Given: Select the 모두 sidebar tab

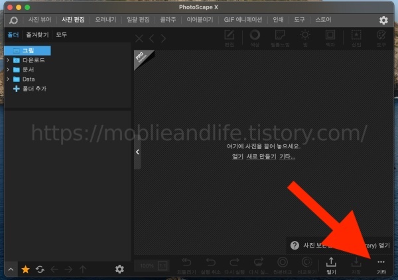Looking at the screenshot, I should click(62, 34).
